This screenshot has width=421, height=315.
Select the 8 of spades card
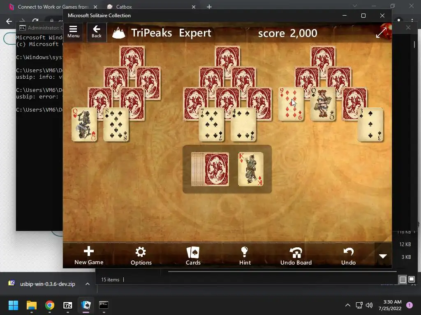point(116,125)
